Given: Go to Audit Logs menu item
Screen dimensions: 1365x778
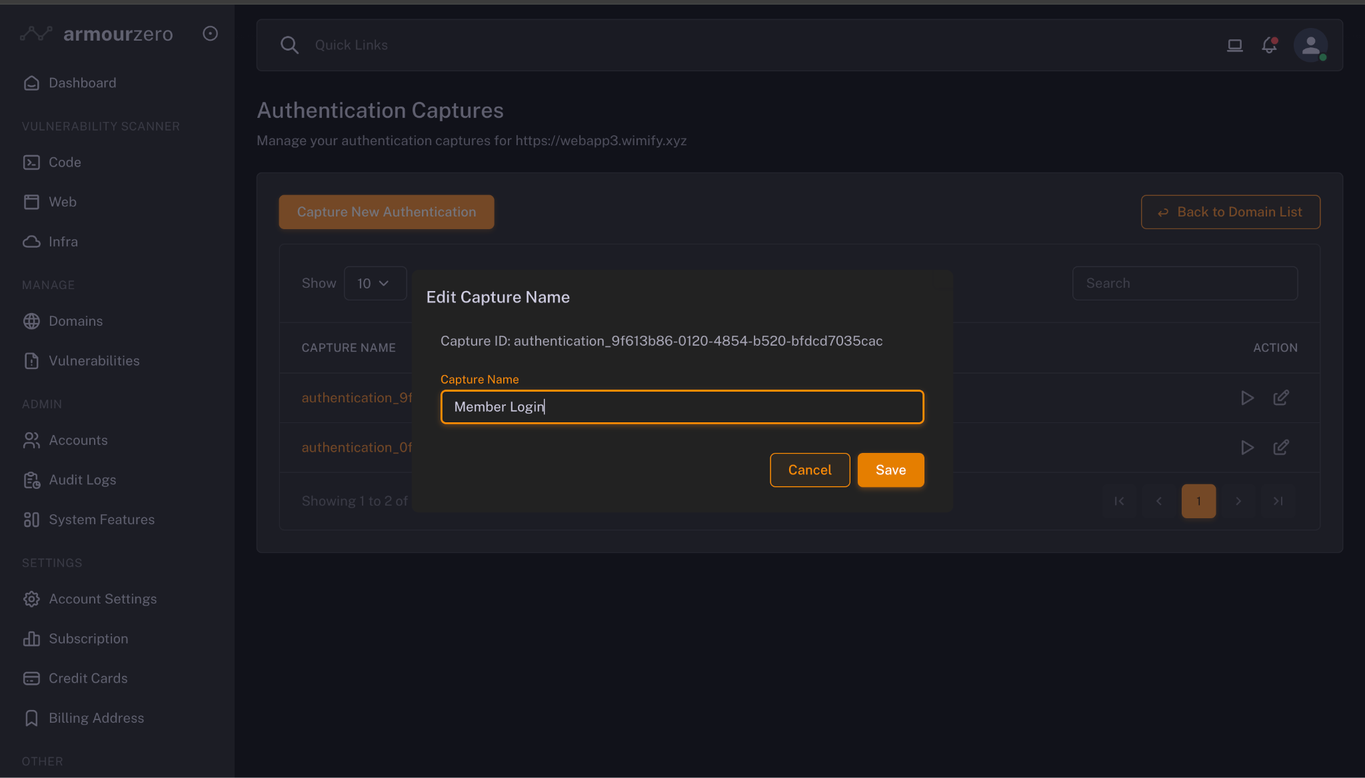Looking at the screenshot, I should coord(82,480).
